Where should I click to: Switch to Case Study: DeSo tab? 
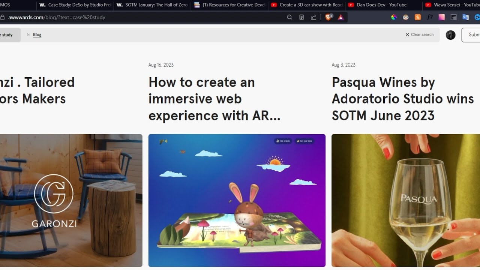pos(75,5)
